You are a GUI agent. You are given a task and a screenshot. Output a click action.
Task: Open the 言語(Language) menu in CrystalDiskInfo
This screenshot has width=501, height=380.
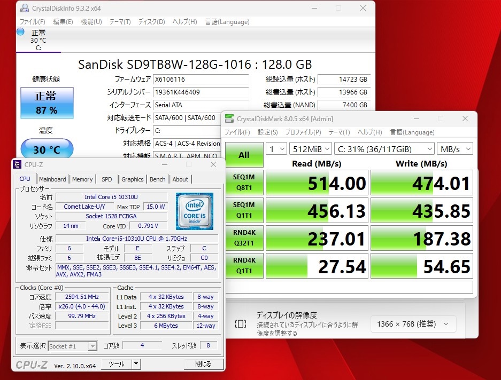point(227,22)
